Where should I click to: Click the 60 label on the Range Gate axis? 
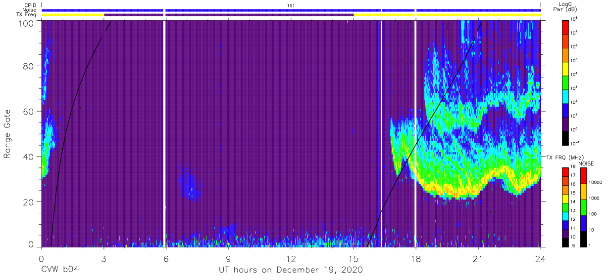(x=28, y=112)
